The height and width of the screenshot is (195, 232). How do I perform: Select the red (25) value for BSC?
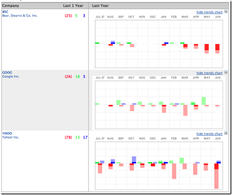tap(68, 16)
